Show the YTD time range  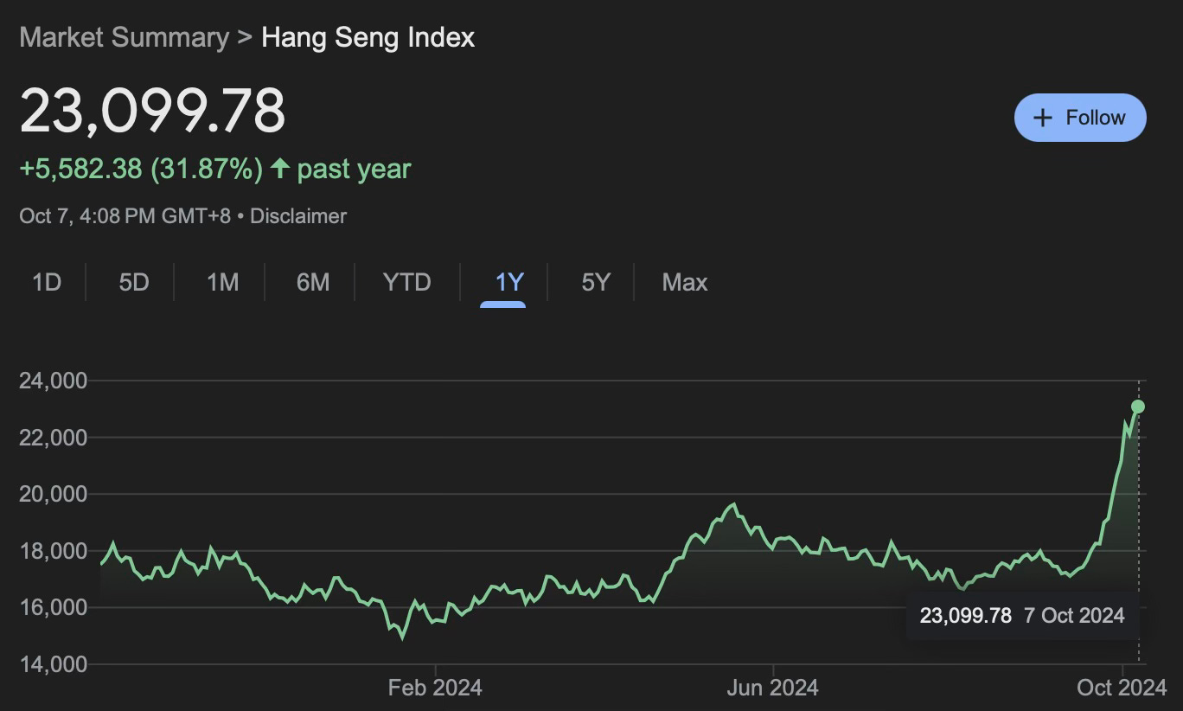(x=406, y=282)
